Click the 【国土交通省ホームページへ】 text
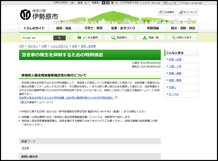This screenshot has height=161, width=218. pos(36,102)
